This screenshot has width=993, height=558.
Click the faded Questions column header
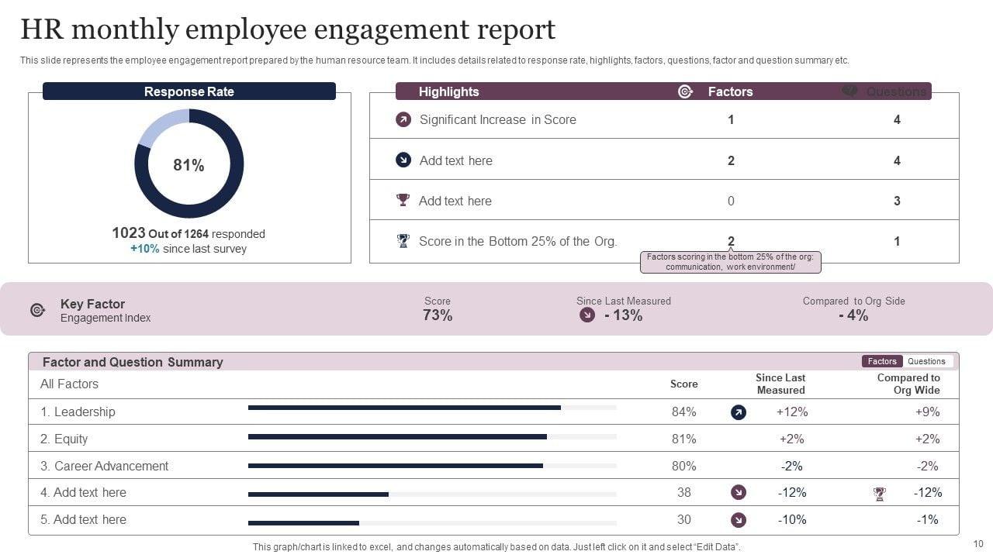pos(896,91)
